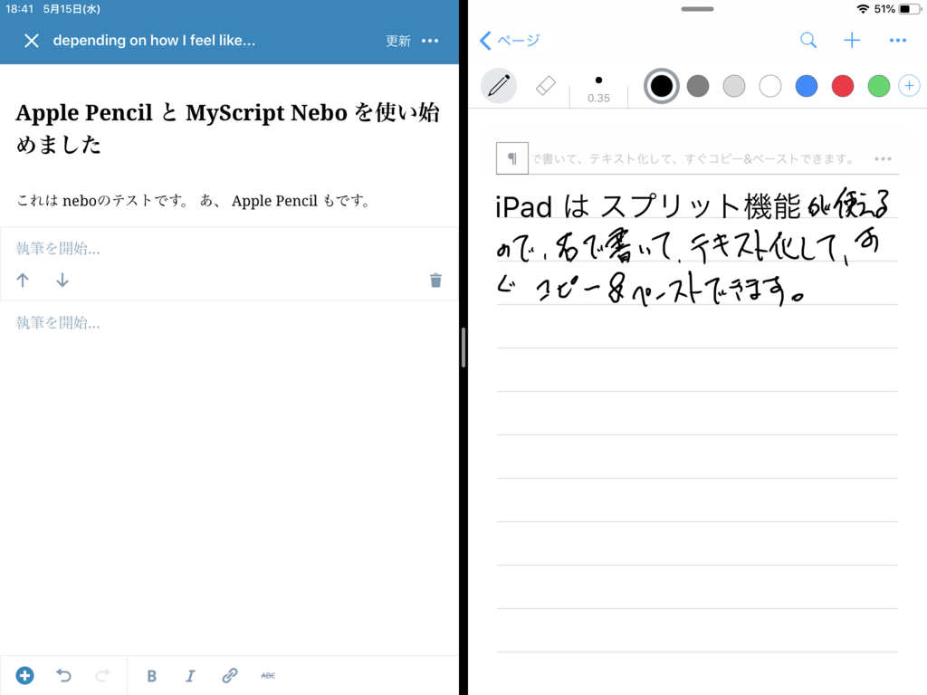Toggle strikethrough formatting
The image size is (927, 695).
tap(268, 675)
